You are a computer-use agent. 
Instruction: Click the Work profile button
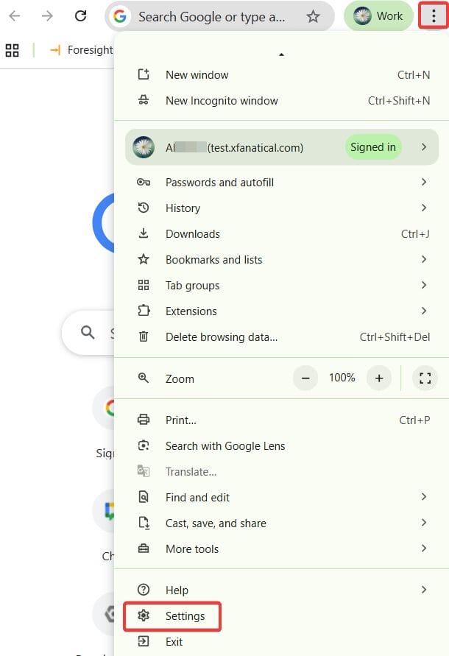point(378,16)
